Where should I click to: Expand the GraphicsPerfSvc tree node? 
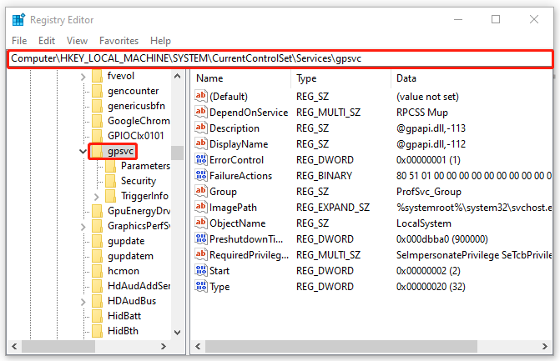[83, 227]
